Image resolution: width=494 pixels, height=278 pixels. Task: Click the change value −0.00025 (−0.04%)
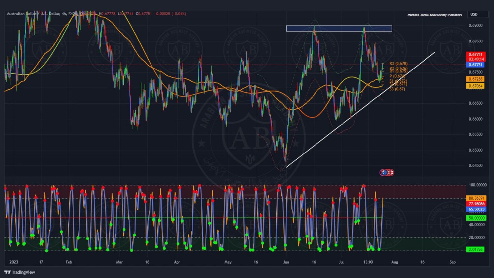170,14
